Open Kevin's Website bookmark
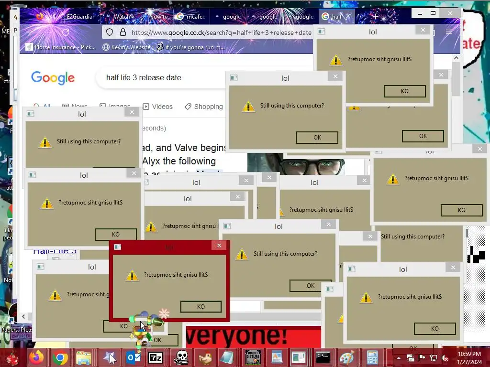The width and height of the screenshot is (490, 367). tap(126, 47)
